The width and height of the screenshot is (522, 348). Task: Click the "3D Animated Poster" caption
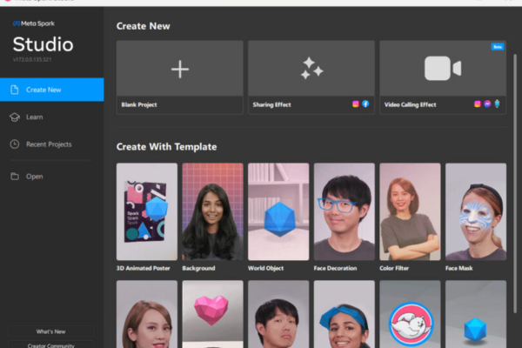pos(144,268)
